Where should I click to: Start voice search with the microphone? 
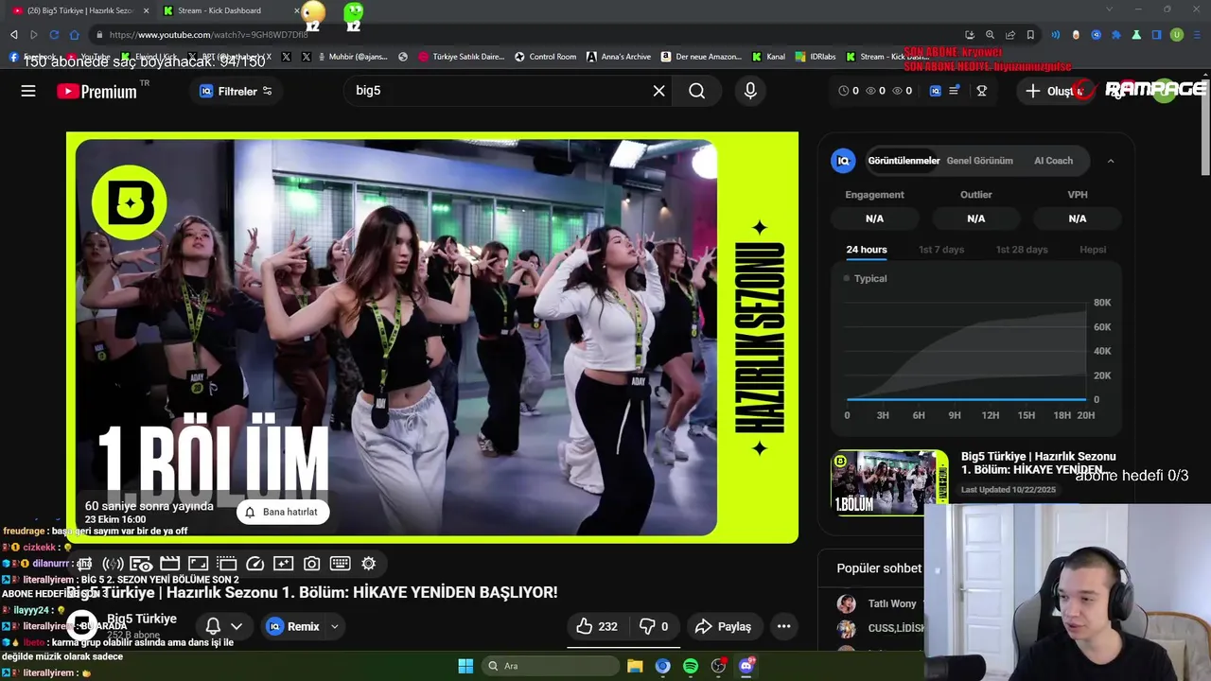[750, 91]
